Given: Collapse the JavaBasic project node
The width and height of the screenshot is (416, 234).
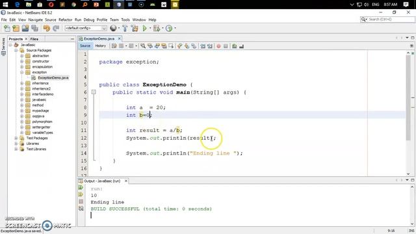Looking at the screenshot, I should [10, 45].
